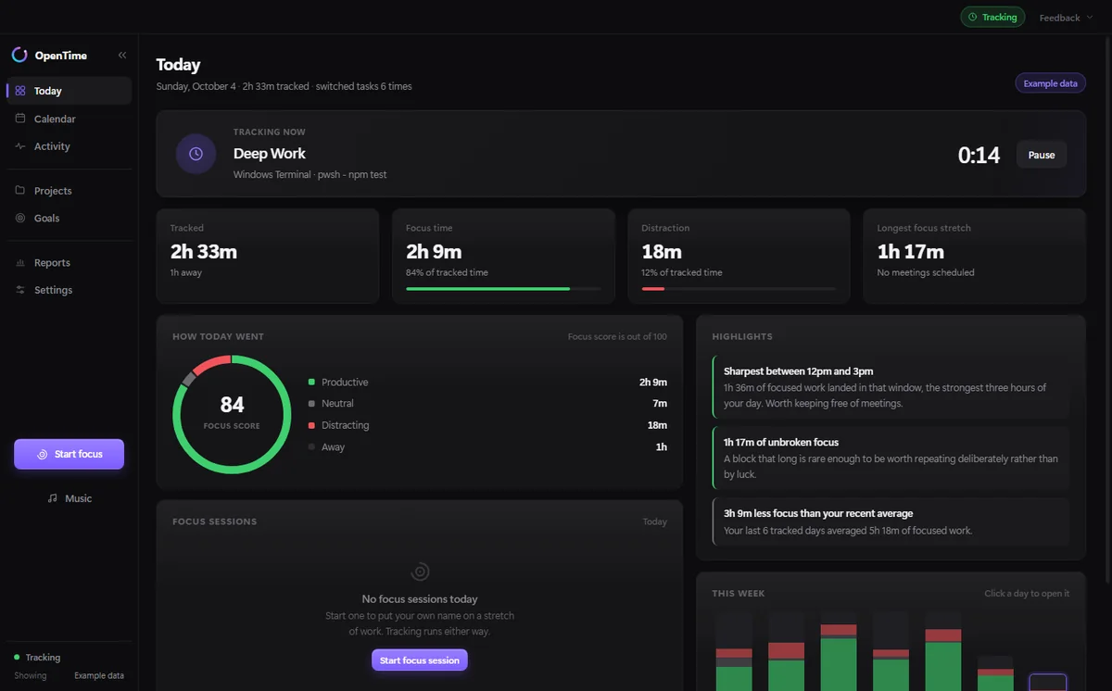This screenshot has width=1112, height=691.
Task: Click the 0:14 timer value
Action: pos(979,155)
